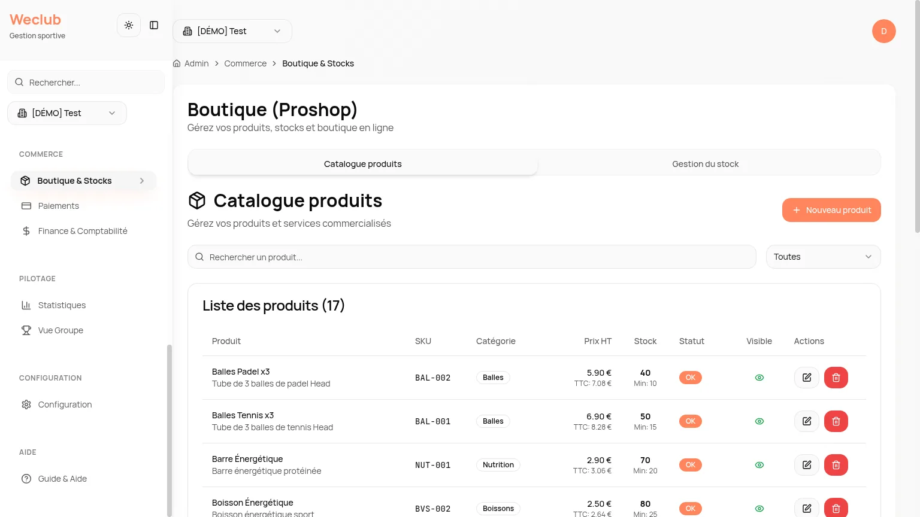
Task: Click the sidebar search magnifier icon
Action: 19,82
